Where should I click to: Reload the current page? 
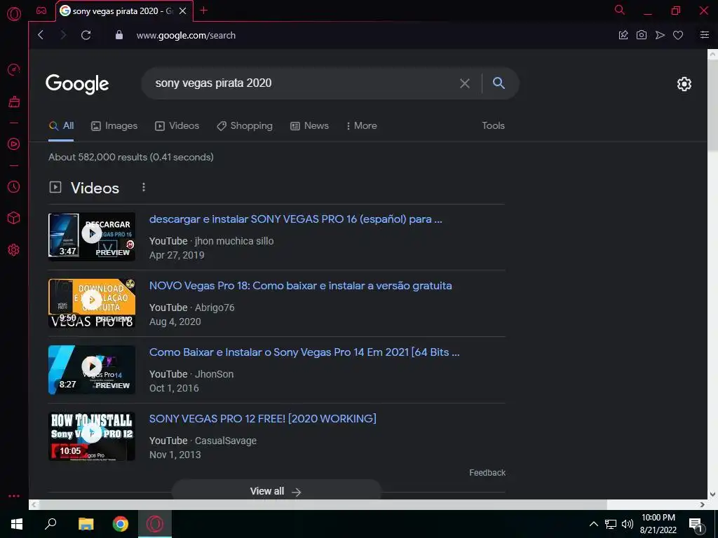click(86, 35)
